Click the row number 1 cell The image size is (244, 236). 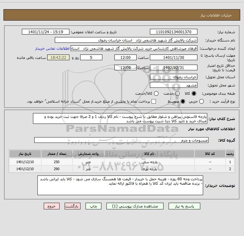tap(230, 162)
